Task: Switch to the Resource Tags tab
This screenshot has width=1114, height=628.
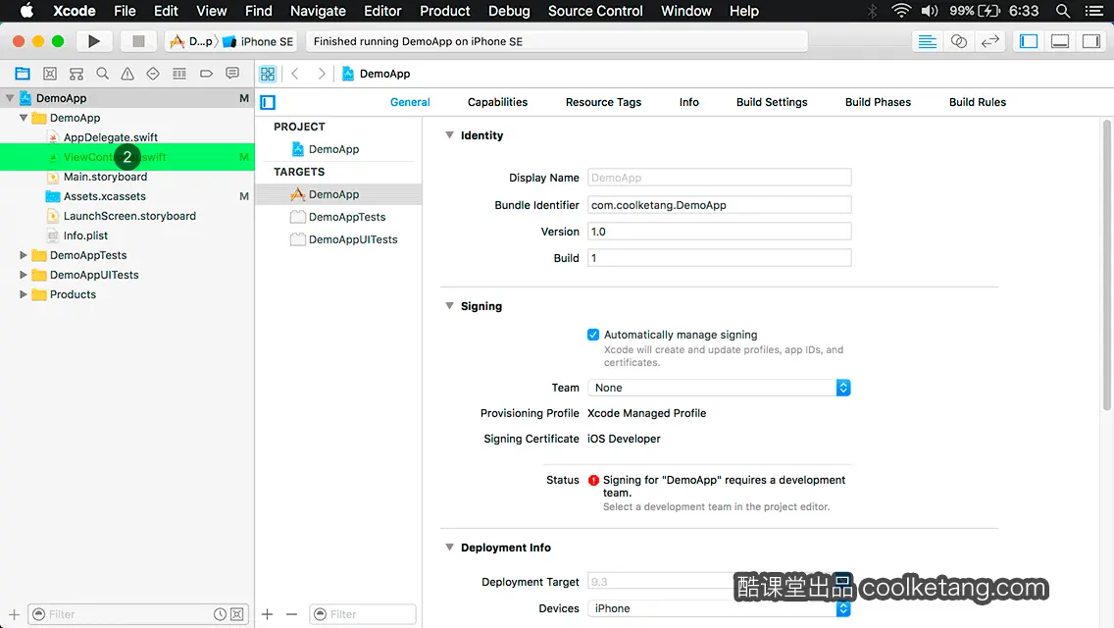Action: tap(603, 102)
